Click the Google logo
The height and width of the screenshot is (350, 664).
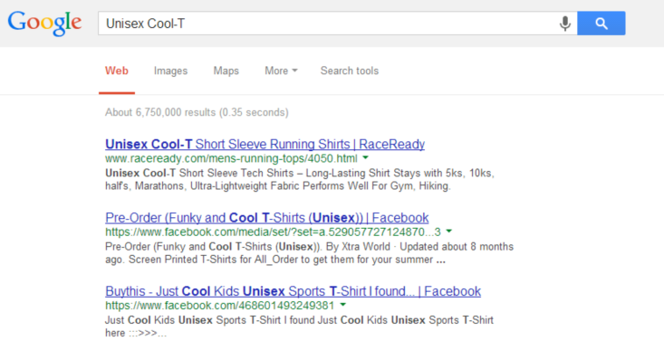44,24
